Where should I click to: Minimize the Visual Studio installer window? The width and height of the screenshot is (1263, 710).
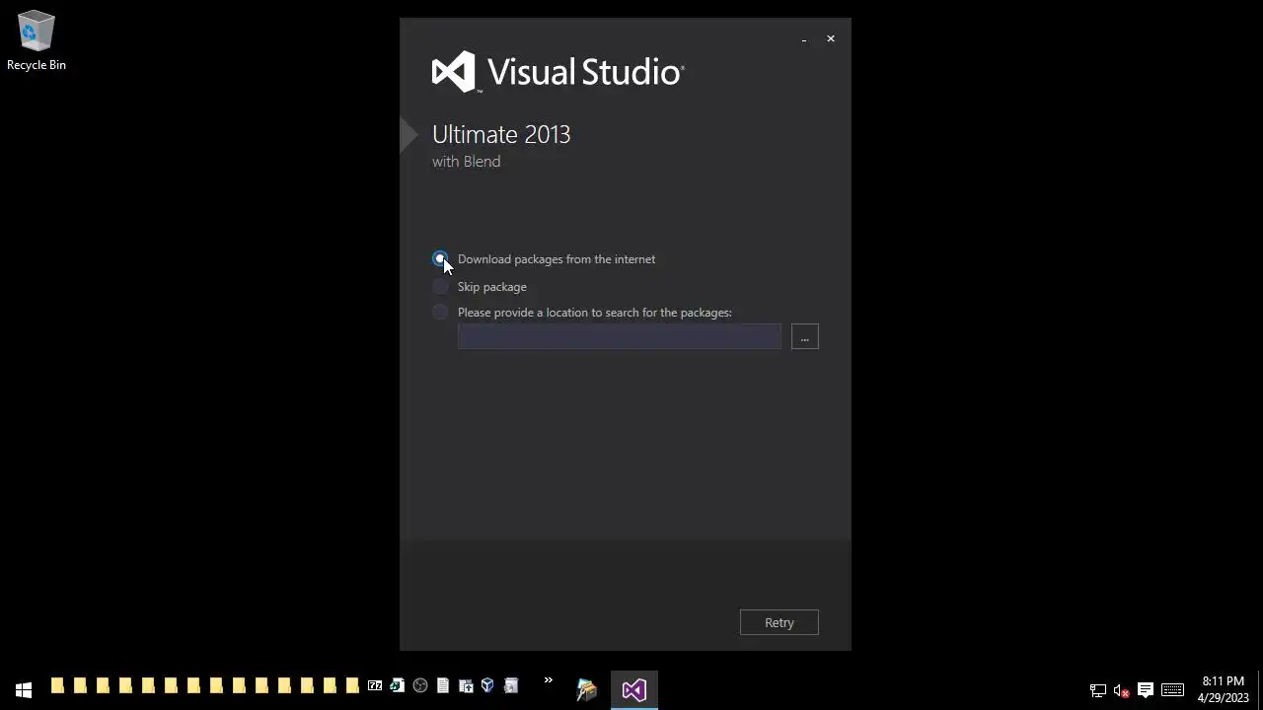click(x=804, y=39)
